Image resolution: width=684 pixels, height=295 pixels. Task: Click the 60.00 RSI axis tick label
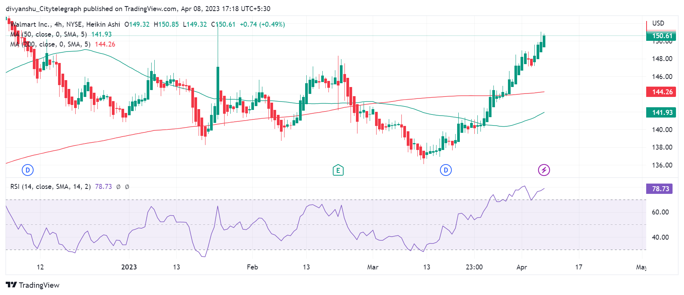click(660, 212)
